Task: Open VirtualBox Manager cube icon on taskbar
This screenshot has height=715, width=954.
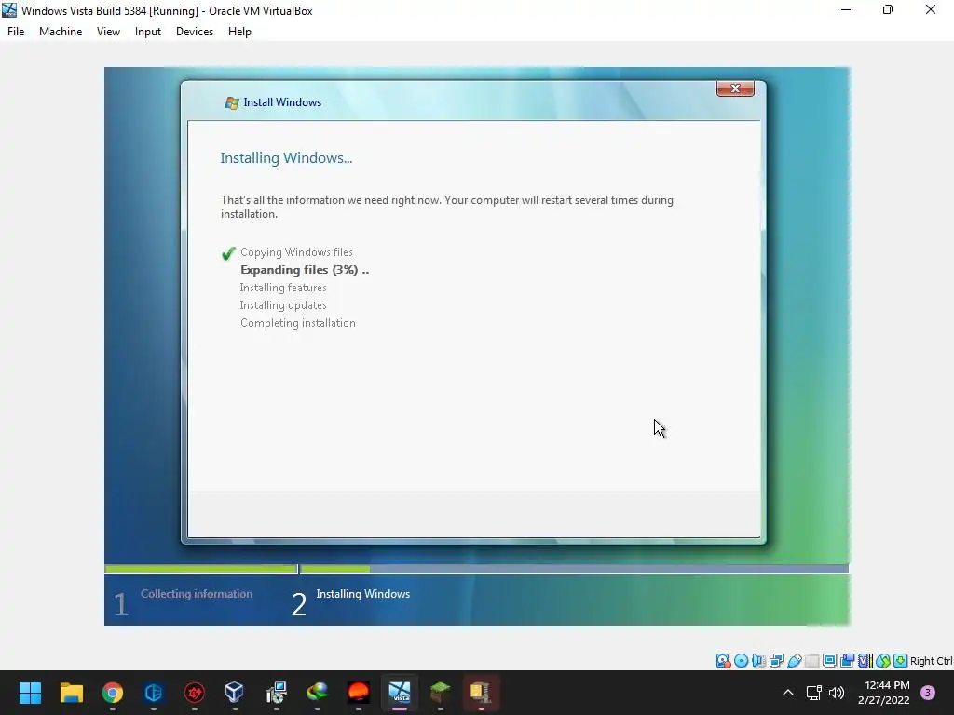Action: point(235,693)
